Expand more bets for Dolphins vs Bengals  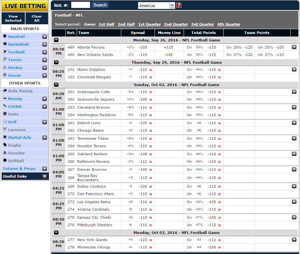click(294, 69)
